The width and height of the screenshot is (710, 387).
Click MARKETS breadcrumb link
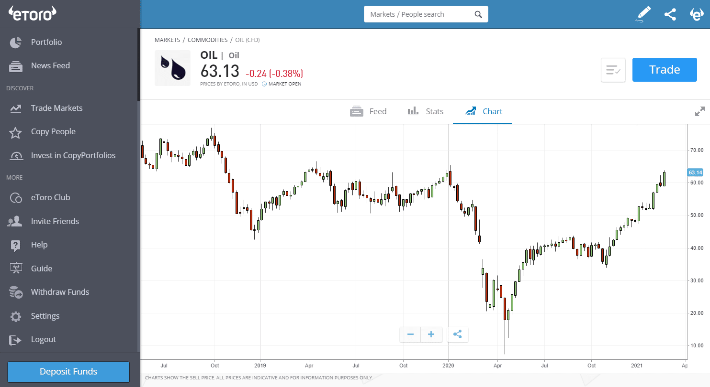(168, 40)
